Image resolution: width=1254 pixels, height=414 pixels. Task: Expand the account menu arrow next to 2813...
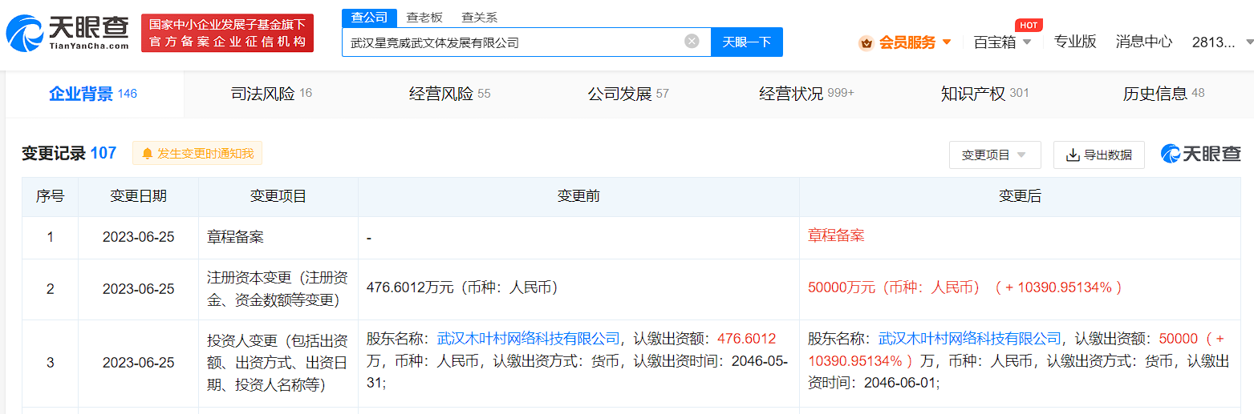coord(1249,42)
